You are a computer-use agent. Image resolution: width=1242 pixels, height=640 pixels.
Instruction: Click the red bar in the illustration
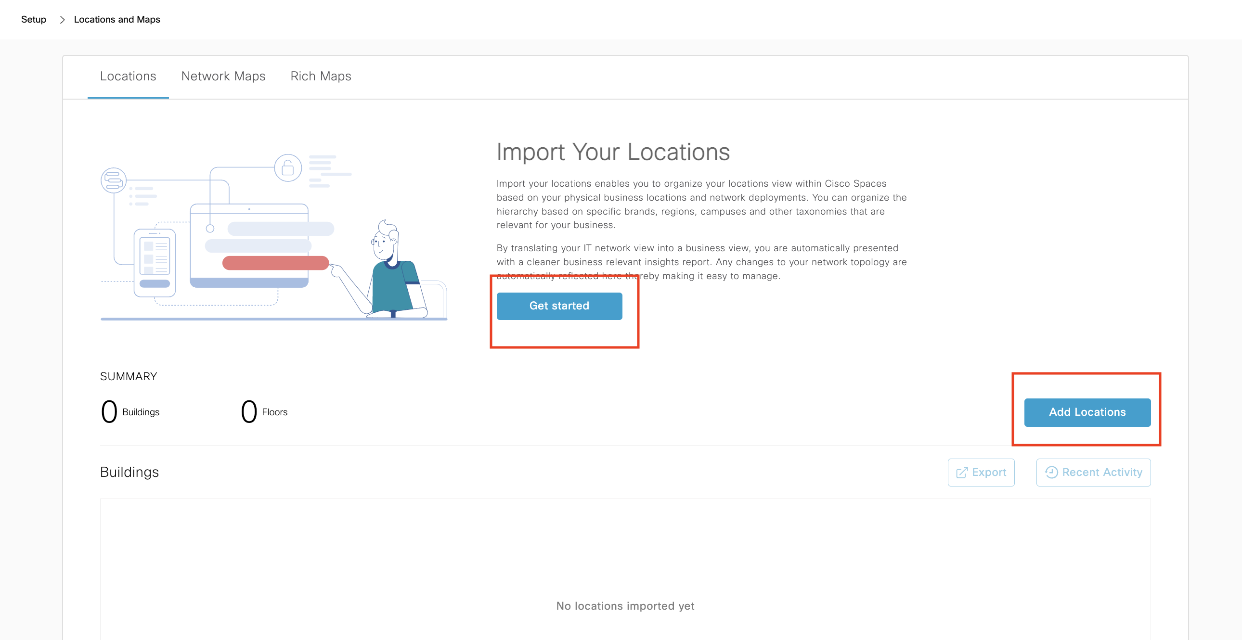point(275,263)
